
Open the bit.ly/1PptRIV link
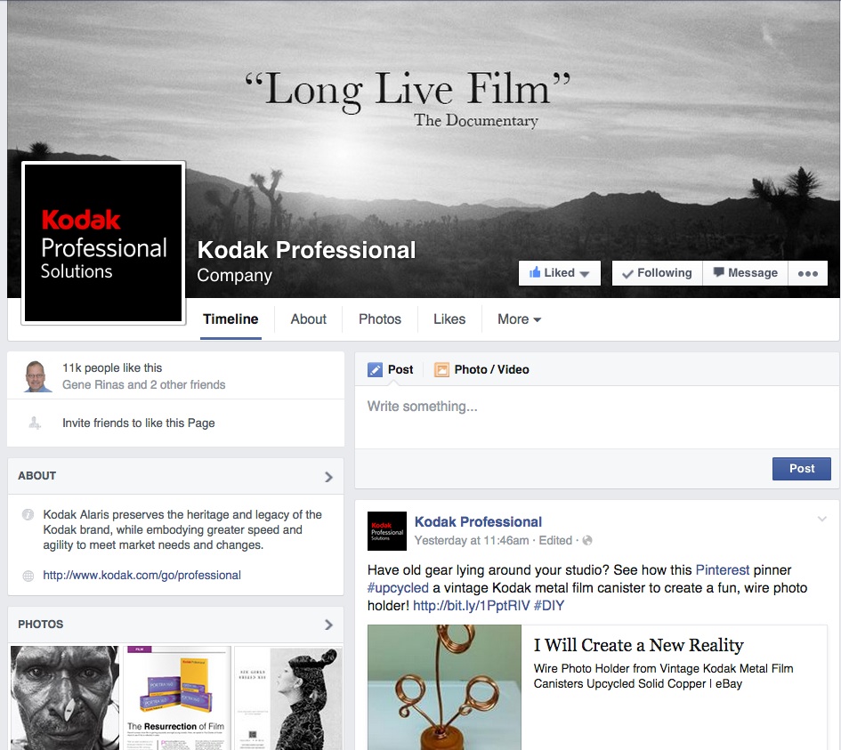(472, 606)
